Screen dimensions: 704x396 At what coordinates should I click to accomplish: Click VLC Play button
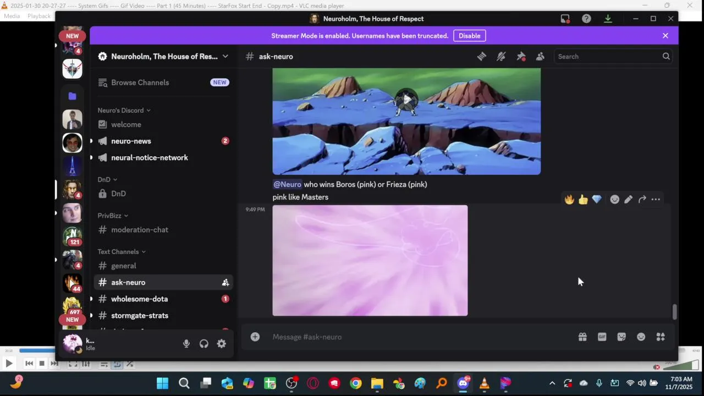coord(9,363)
